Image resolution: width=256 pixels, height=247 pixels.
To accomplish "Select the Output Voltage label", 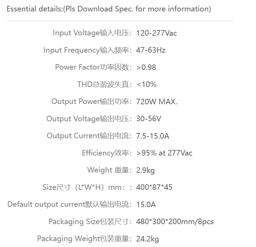I will tap(89, 119).
